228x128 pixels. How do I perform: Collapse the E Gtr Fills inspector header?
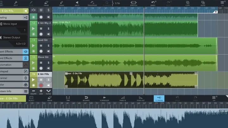click(25, 10)
